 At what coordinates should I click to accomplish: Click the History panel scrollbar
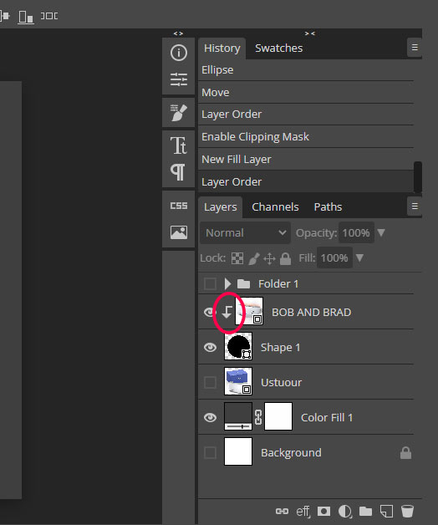pos(418,176)
